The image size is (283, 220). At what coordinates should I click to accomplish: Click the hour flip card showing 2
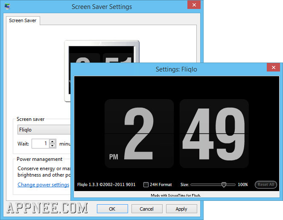139,134
